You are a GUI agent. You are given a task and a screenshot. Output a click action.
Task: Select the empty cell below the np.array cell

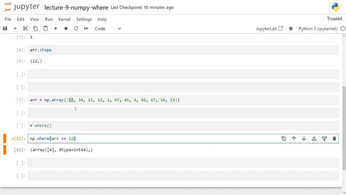(183, 113)
